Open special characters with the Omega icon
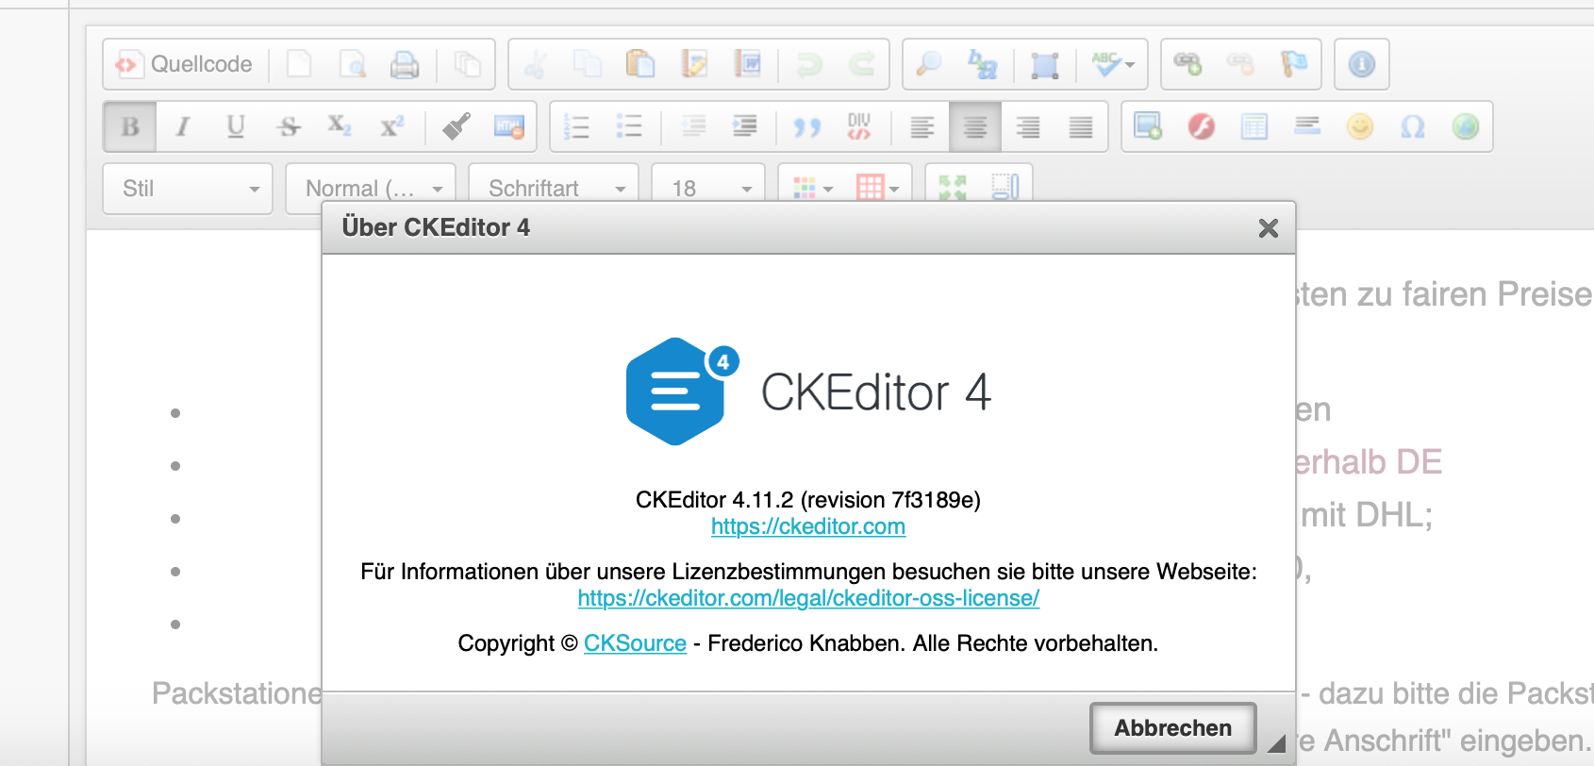The width and height of the screenshot is (1594, 766). point(1412,126)
